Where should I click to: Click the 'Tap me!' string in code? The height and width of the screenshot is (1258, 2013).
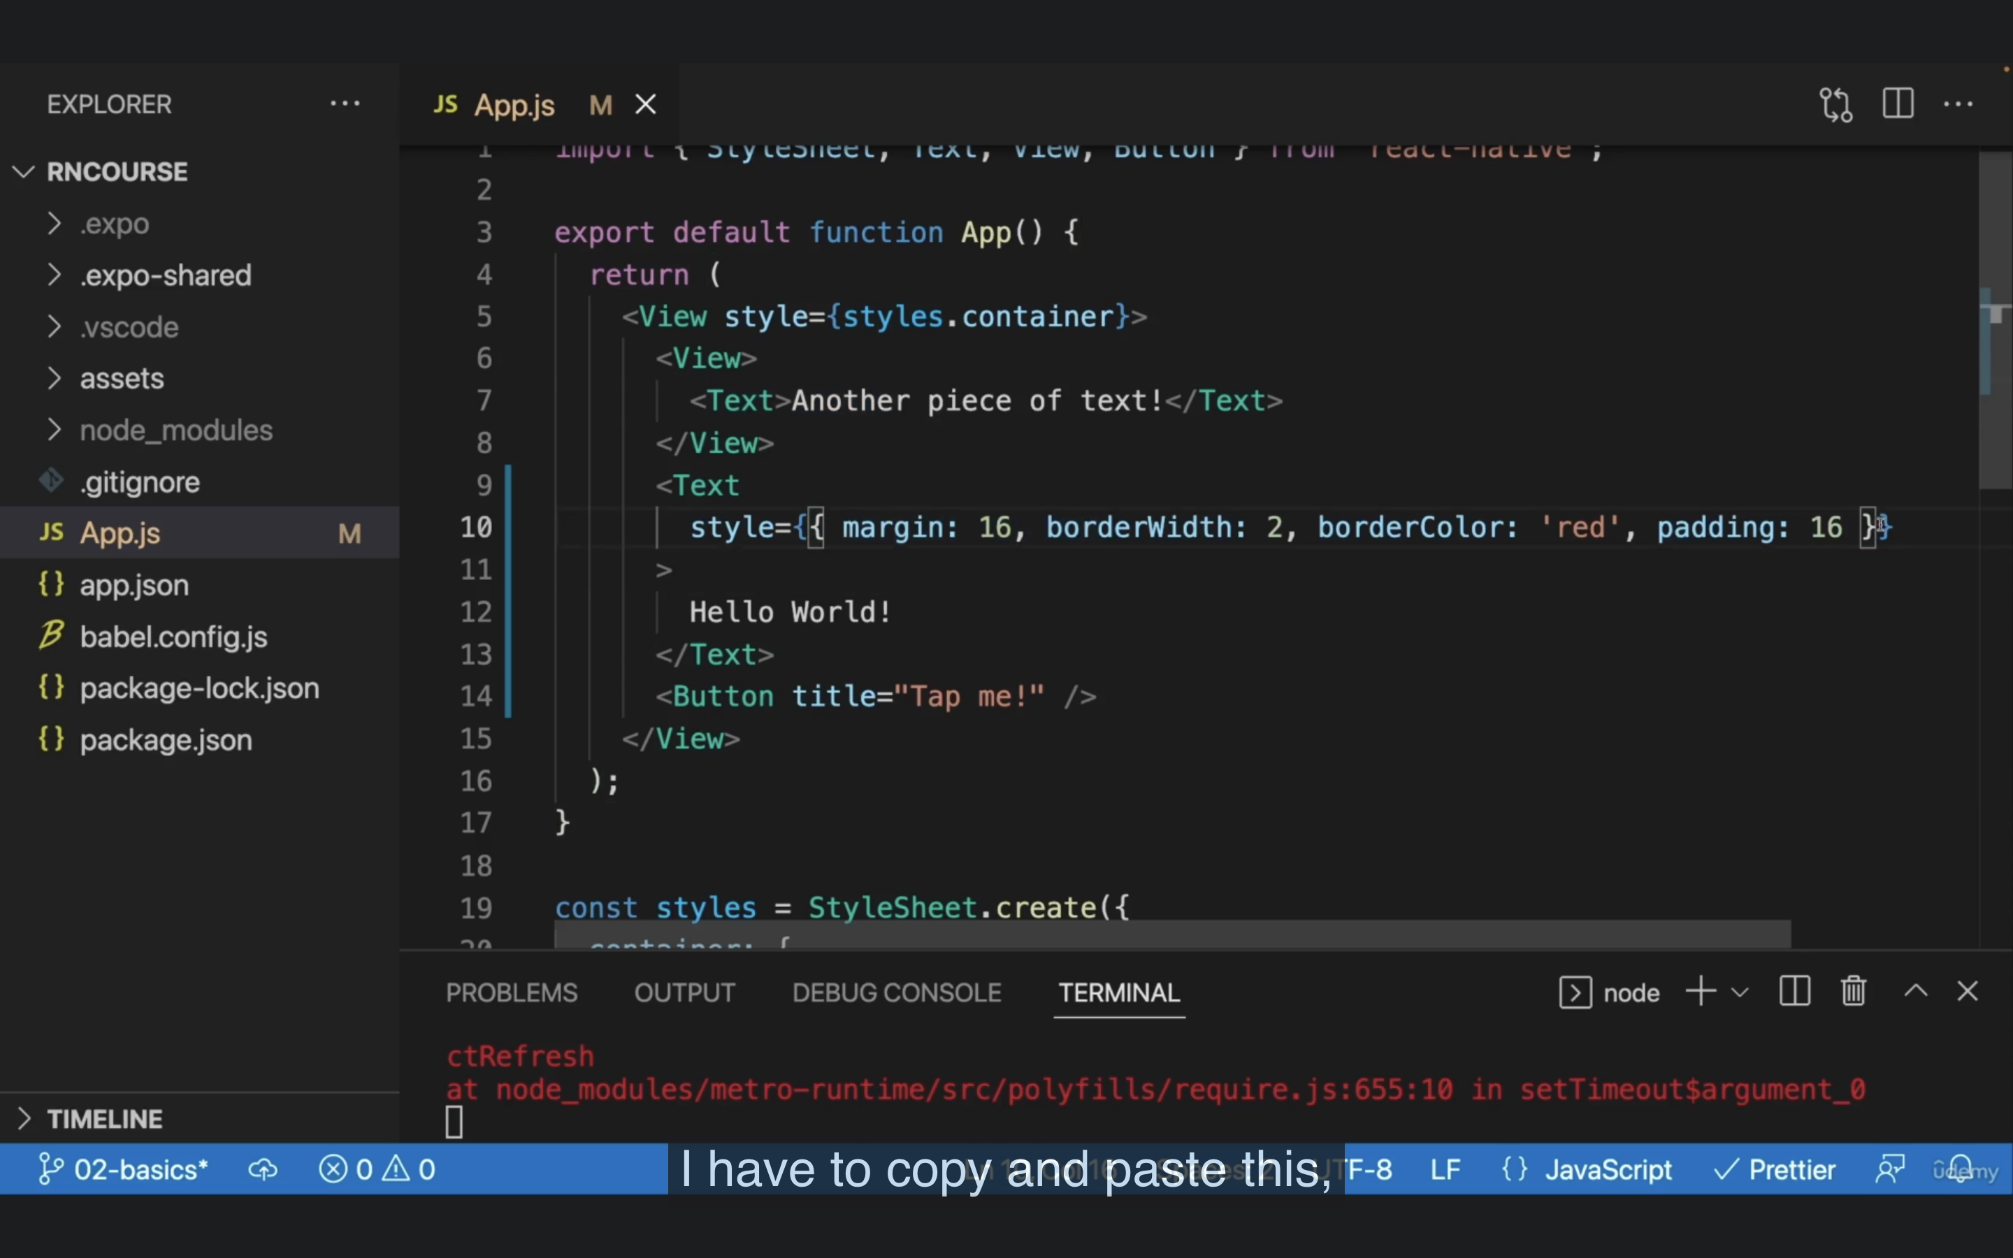point(968,696)
